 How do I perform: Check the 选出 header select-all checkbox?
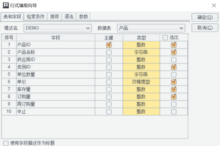tap(165, 38)
